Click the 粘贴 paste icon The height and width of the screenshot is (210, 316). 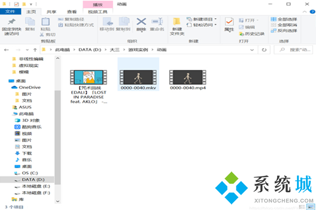[x=45, y=22]
